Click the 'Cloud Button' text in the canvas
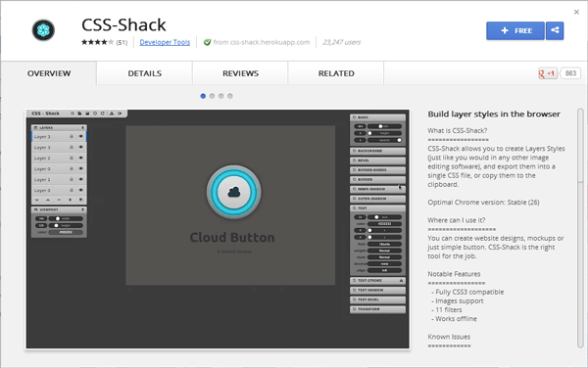Screen dimensions: 588x368 coord(232,238)
